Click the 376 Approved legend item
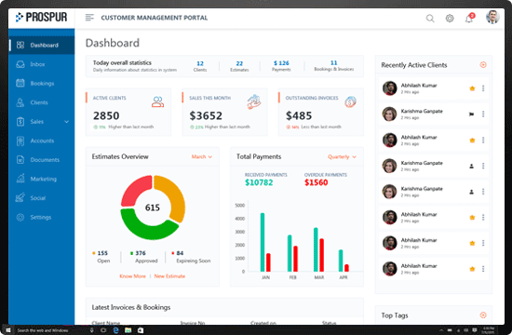The height and width of the screenshot is (335, 512). tap(143, 257)
